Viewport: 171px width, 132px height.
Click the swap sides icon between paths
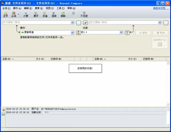[x=85, y=23]
